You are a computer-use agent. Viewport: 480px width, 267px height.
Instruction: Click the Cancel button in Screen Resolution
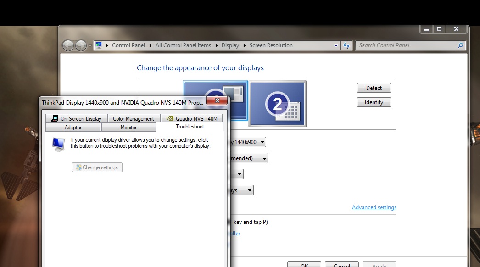(x=341, y=265)
